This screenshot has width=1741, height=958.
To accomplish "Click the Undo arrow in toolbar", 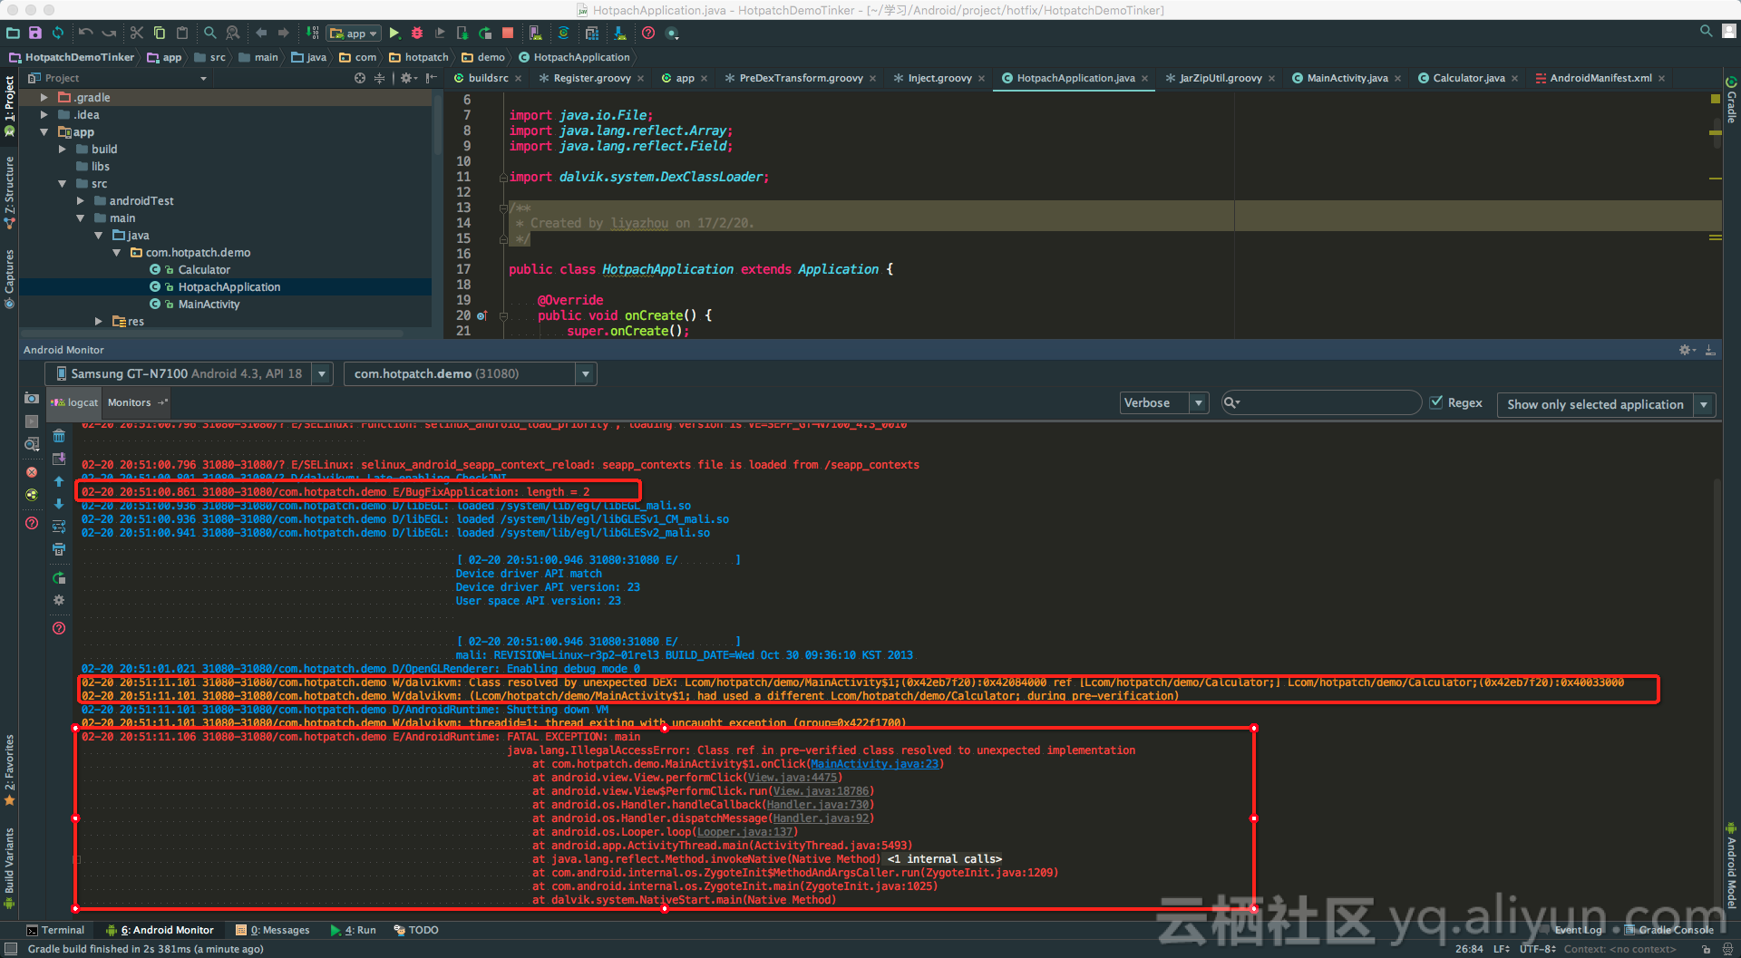I will coord(86,34).
